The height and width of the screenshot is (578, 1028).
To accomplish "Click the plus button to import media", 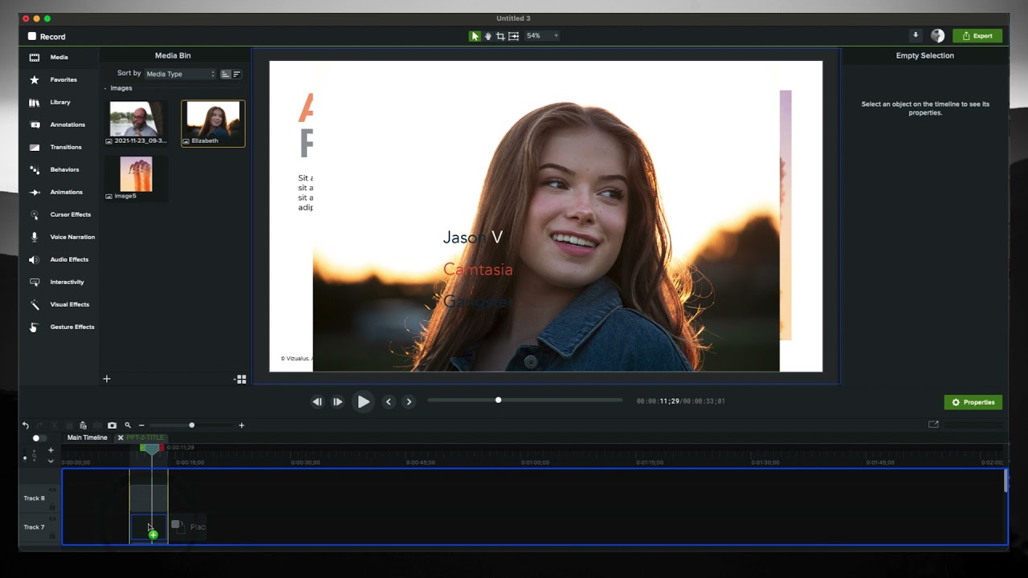I will coord(106,379).
